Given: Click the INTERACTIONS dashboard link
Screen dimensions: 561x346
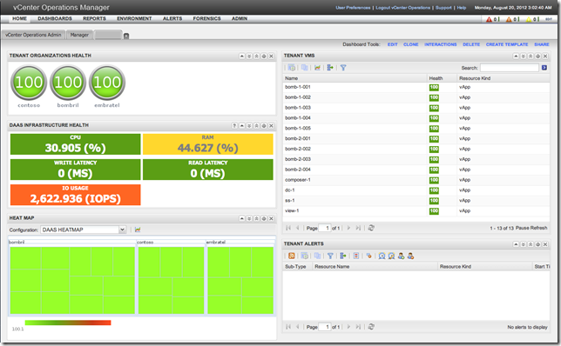Looking at the screenshot, I should click(441, 44).
